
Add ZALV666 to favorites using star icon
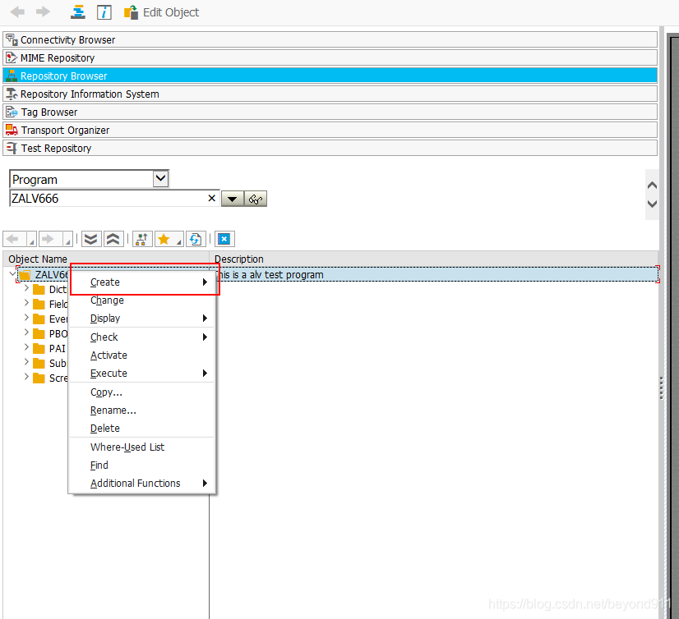tap(165, 238)
